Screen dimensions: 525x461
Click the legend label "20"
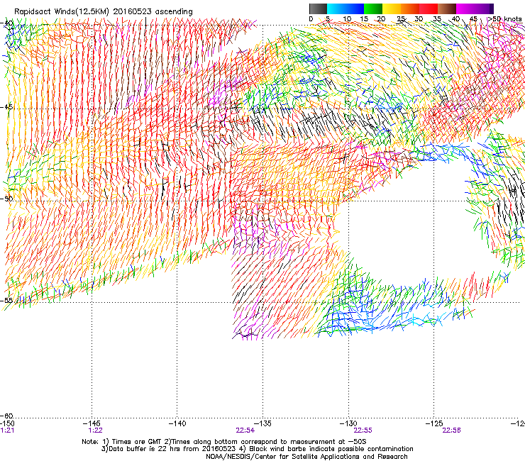coord(381,19)
